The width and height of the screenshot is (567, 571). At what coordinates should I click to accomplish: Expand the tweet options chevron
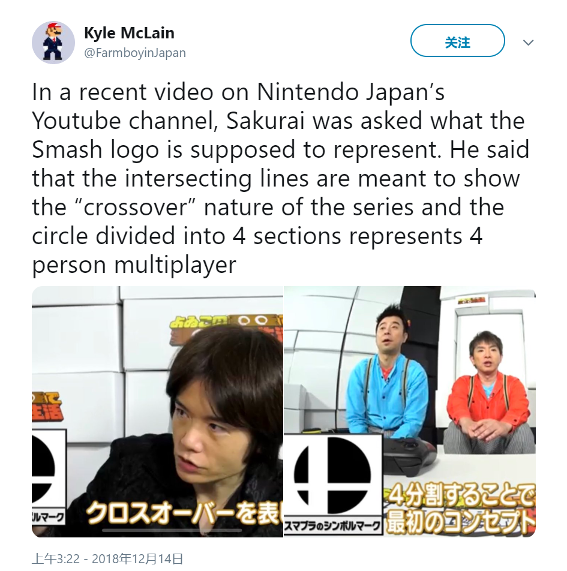click(x=528, y=43)
